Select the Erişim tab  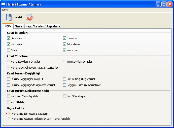(x=8, y=26)
